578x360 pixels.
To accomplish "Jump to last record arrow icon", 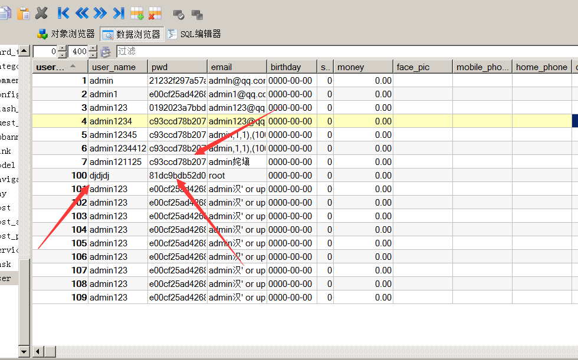I will click(119, 14).
